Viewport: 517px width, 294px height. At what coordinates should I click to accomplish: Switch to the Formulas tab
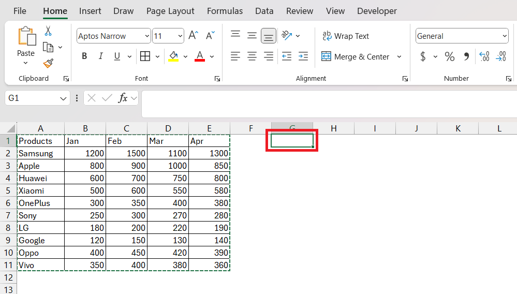pos(225,11)
